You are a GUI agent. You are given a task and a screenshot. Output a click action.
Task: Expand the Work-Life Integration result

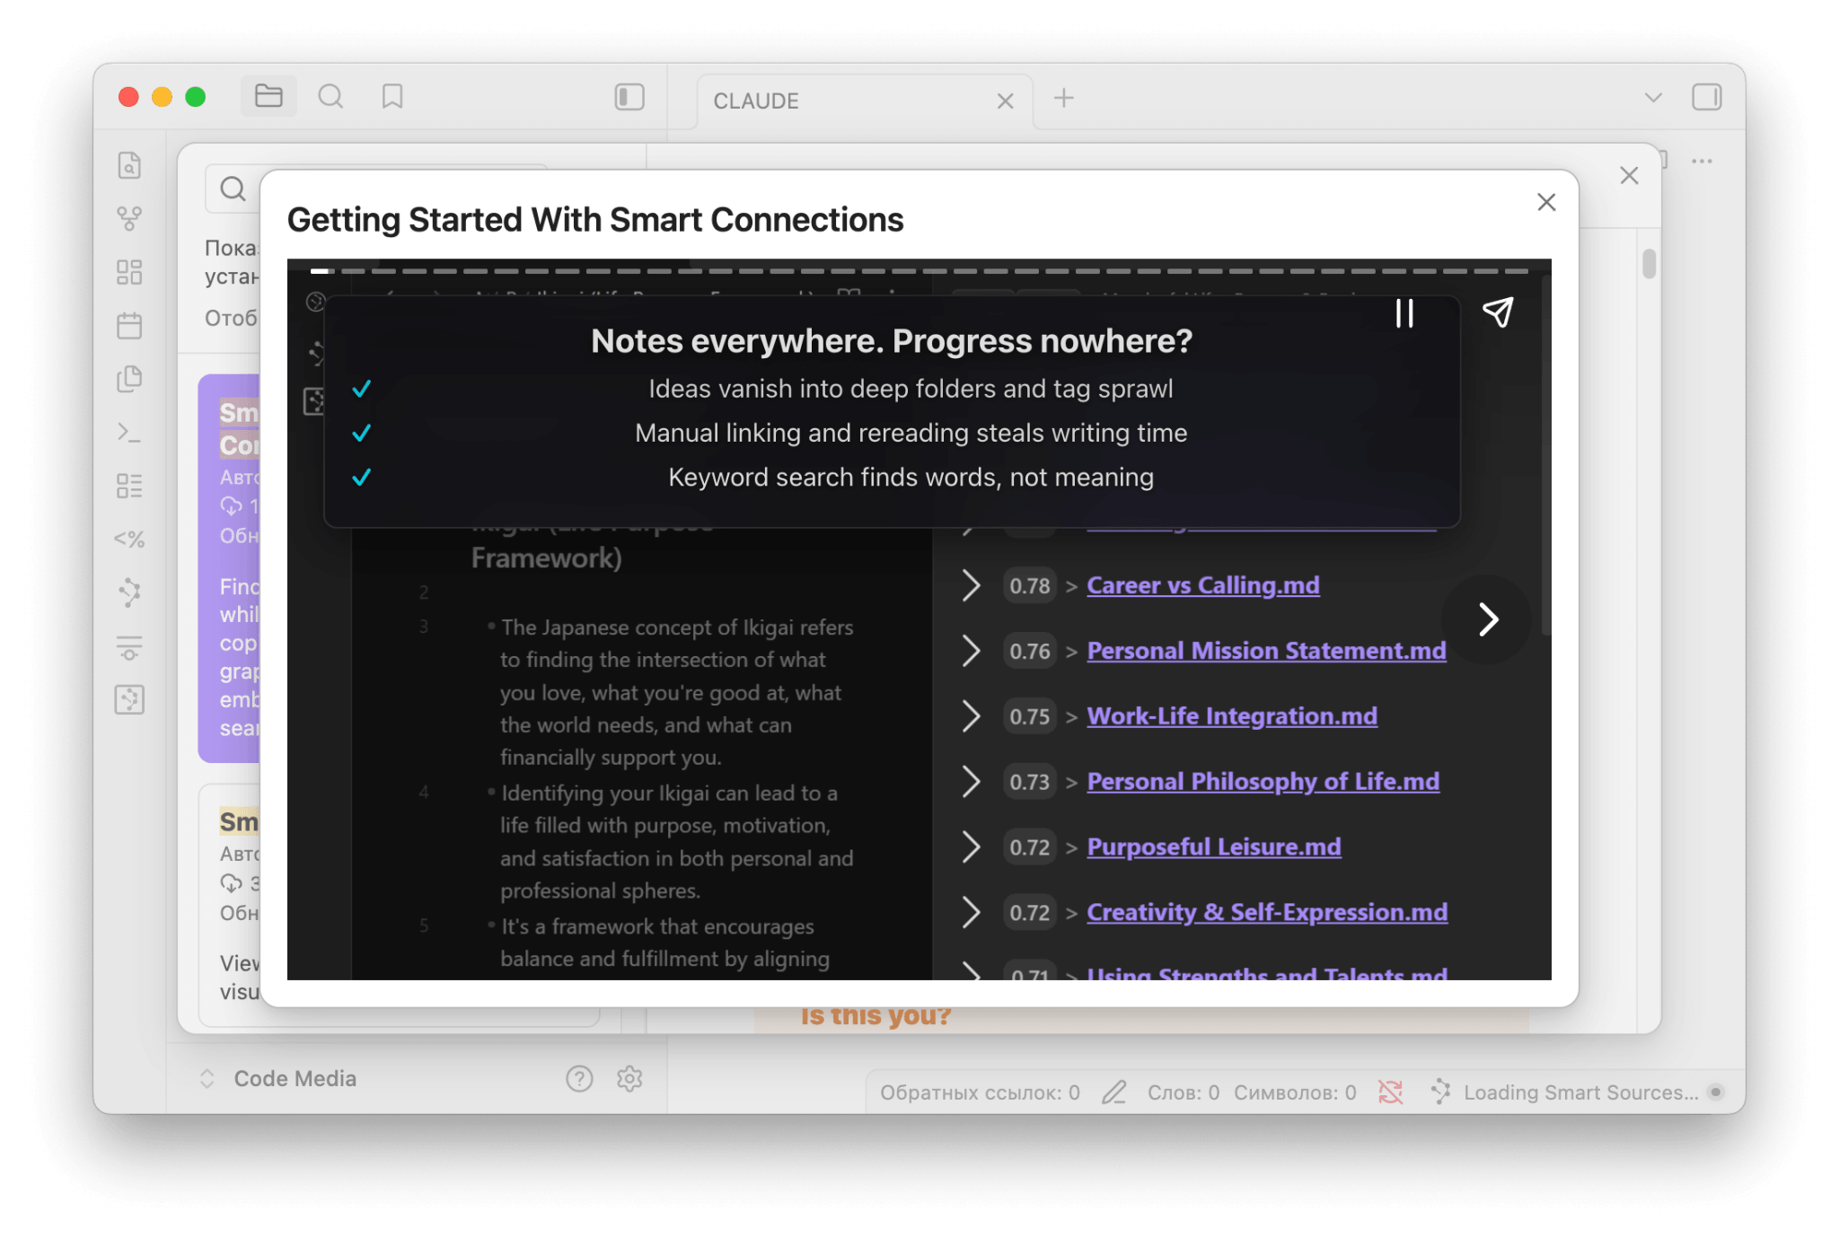pyautogui.click(x=971, y=716)
